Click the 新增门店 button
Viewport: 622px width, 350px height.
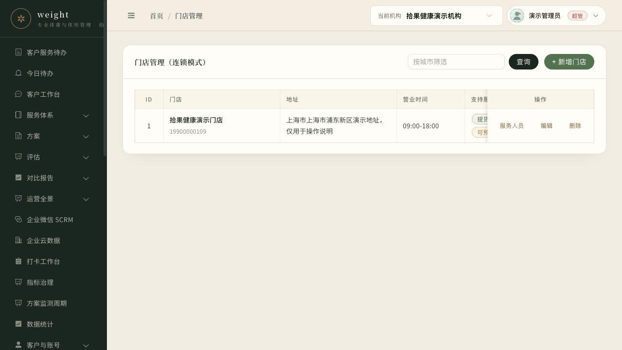click(569, 62)
